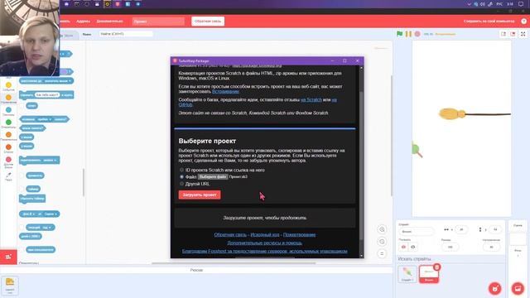Open the 'Встраивание' link in packager
The height and width of the screenshot is (298, 530).
[x=225, y=91]
